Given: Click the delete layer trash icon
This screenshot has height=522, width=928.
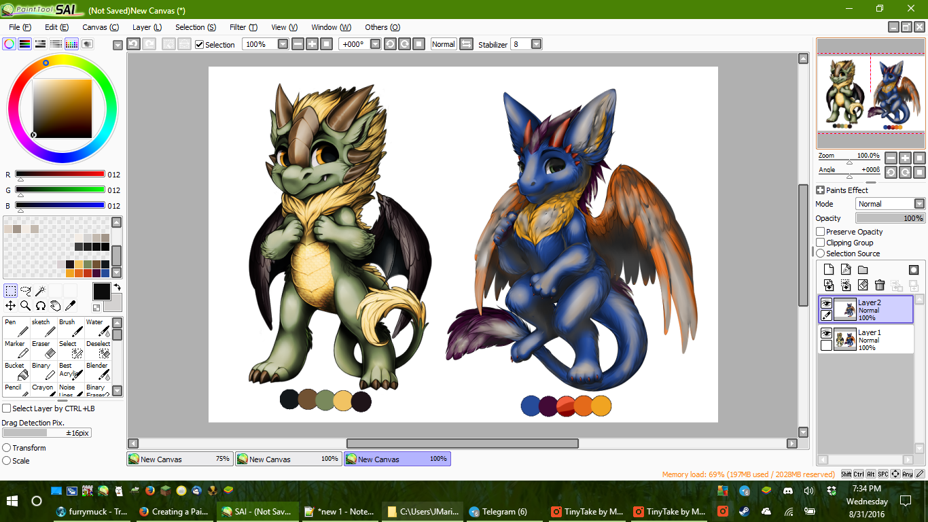Looking at the screenshot, I should coord(880,285).
